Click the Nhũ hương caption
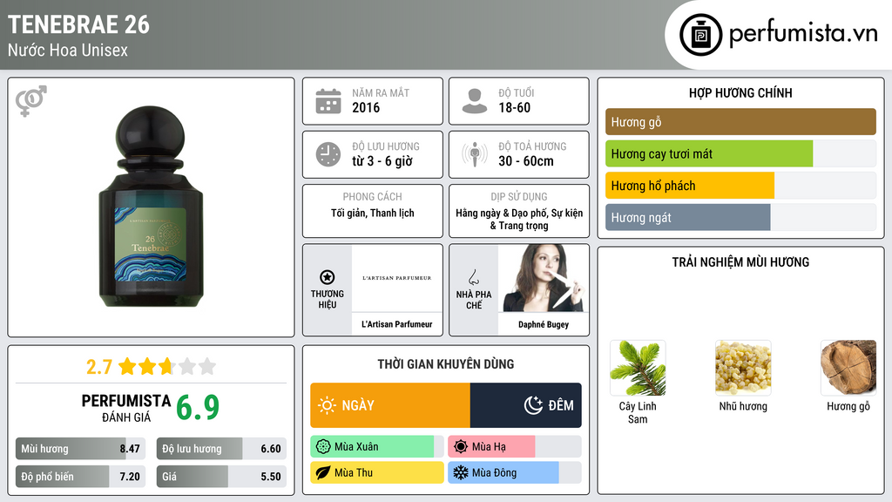 pos(743,406)
